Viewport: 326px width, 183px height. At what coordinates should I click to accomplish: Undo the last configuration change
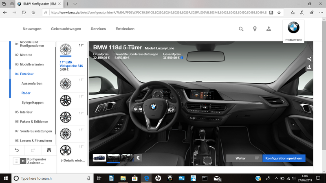tap(17, 150)
